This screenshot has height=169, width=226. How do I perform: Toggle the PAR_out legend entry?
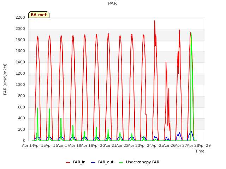[102, 162]
